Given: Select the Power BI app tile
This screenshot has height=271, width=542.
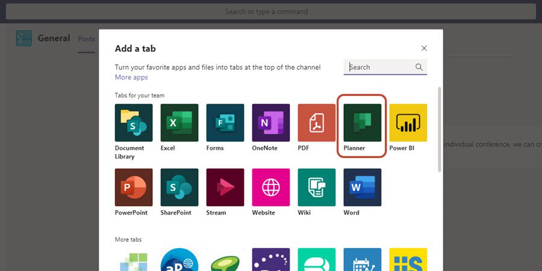Looking at the screenshot, I should point(408,123).
